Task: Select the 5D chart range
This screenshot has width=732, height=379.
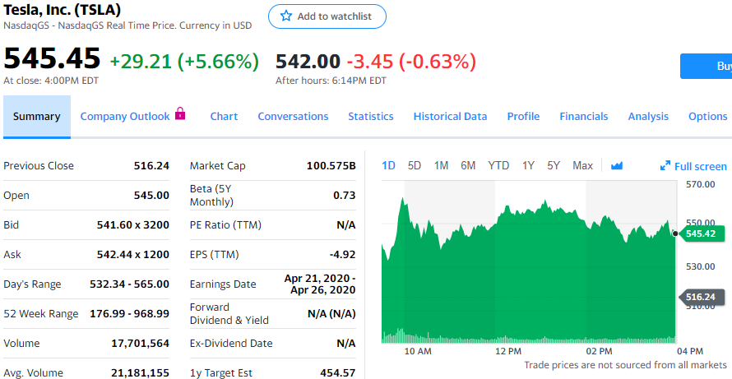Action: [x=415, y=166]
